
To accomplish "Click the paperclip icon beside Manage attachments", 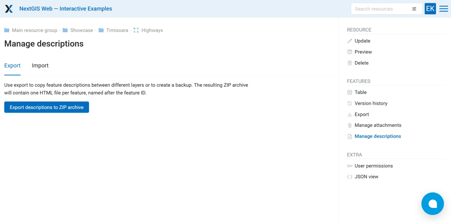I will click(x=350, y=125).
